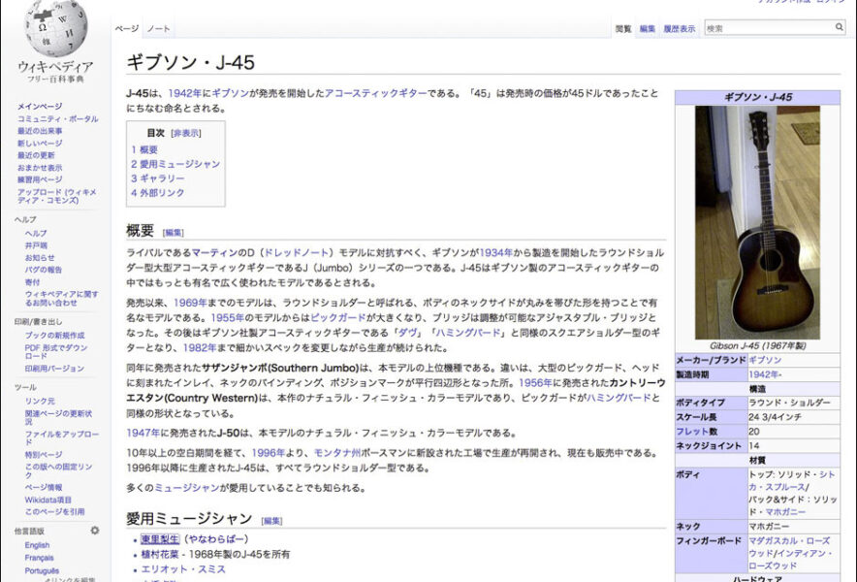Open the ピックガード link
The height and width of the screenshot is (582, 857).
click(337, 318)
